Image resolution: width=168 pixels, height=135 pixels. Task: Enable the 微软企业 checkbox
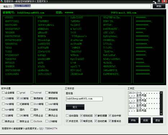click(x=18, y=121)
